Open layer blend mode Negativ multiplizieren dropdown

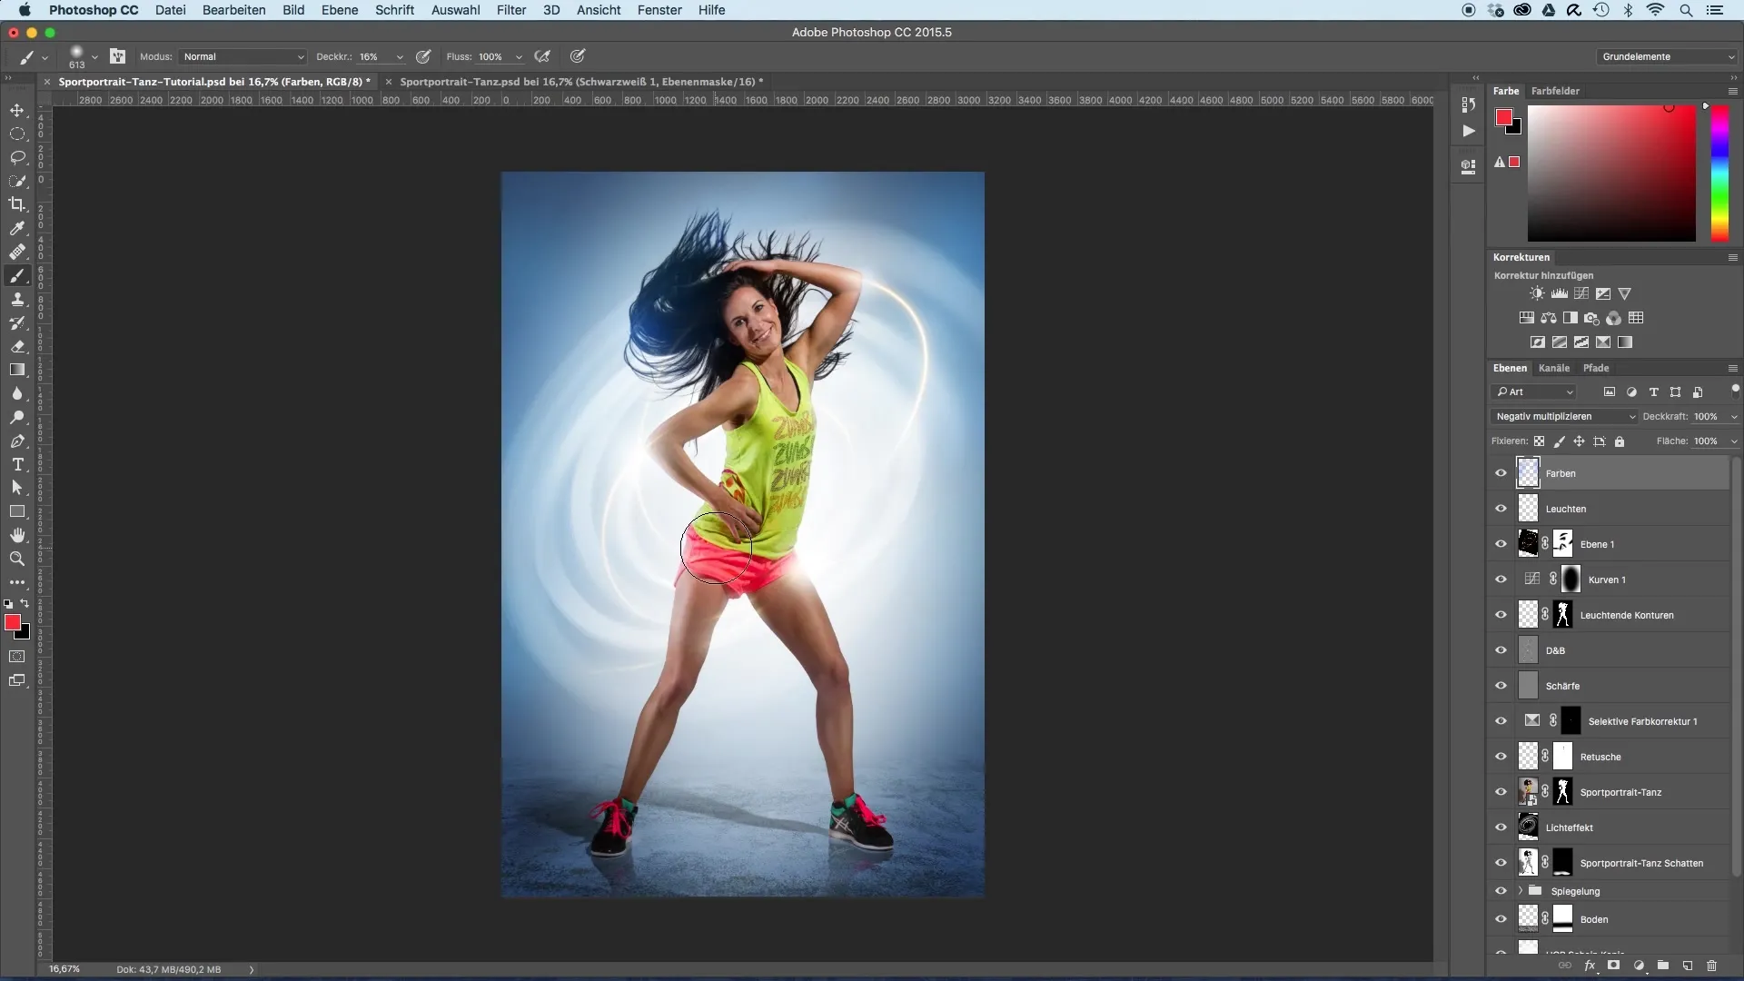click(x=1564, y=416)
